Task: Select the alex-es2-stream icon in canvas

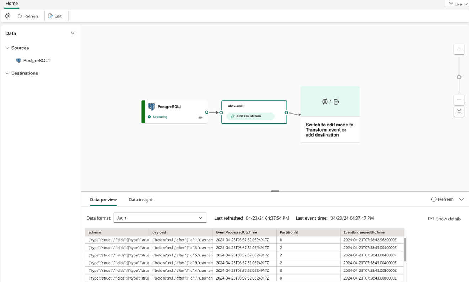Action: [x=233, y=116]
